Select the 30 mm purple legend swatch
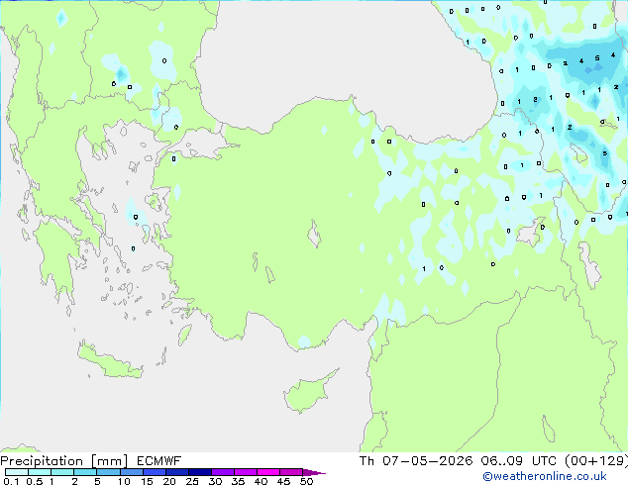 click(x=223, y=472)
